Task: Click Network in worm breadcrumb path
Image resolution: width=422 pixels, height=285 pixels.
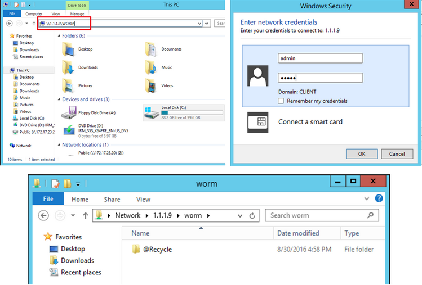Action: 128,215
